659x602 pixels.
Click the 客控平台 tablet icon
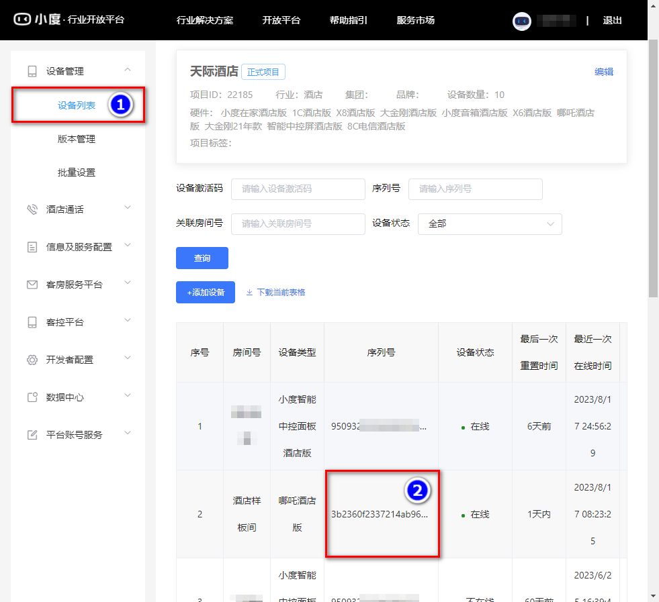(x=32, y=322)
